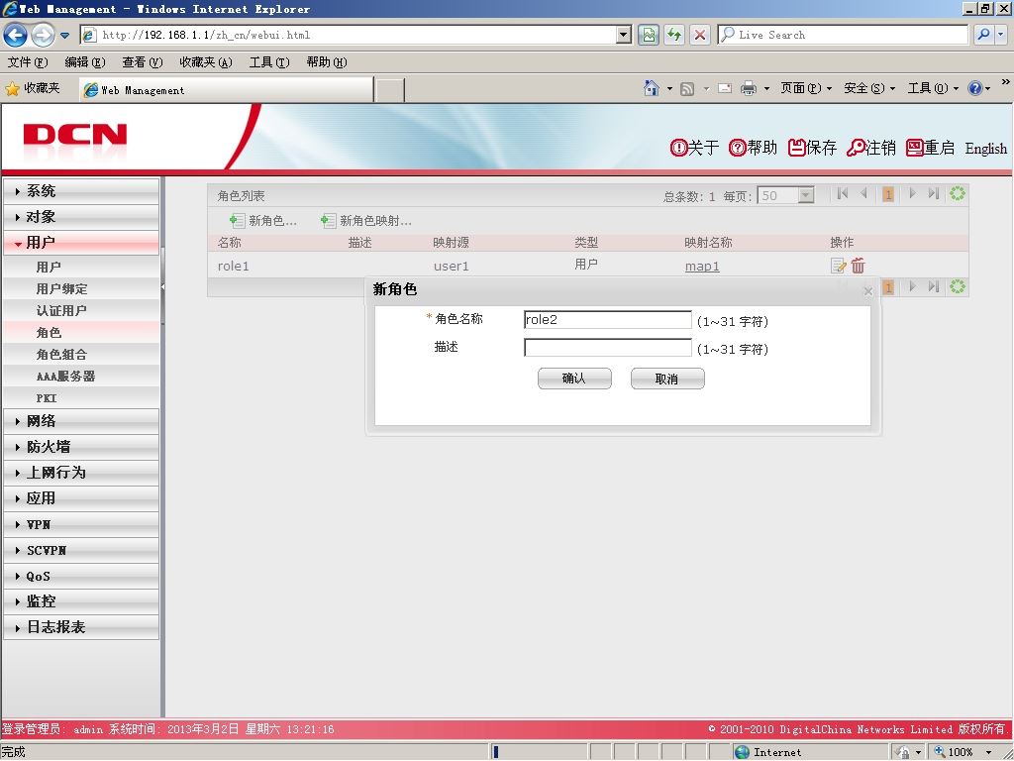Click the IE forward navigation button
The image size is (1014, 761).
point(43,35)
